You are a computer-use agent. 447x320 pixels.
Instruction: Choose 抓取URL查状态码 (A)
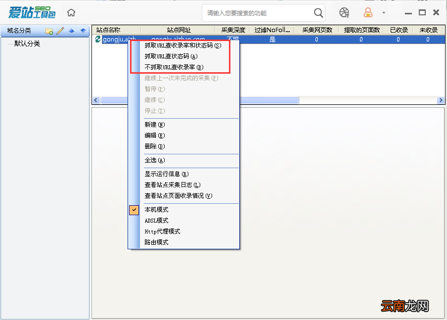coord(171,56)
